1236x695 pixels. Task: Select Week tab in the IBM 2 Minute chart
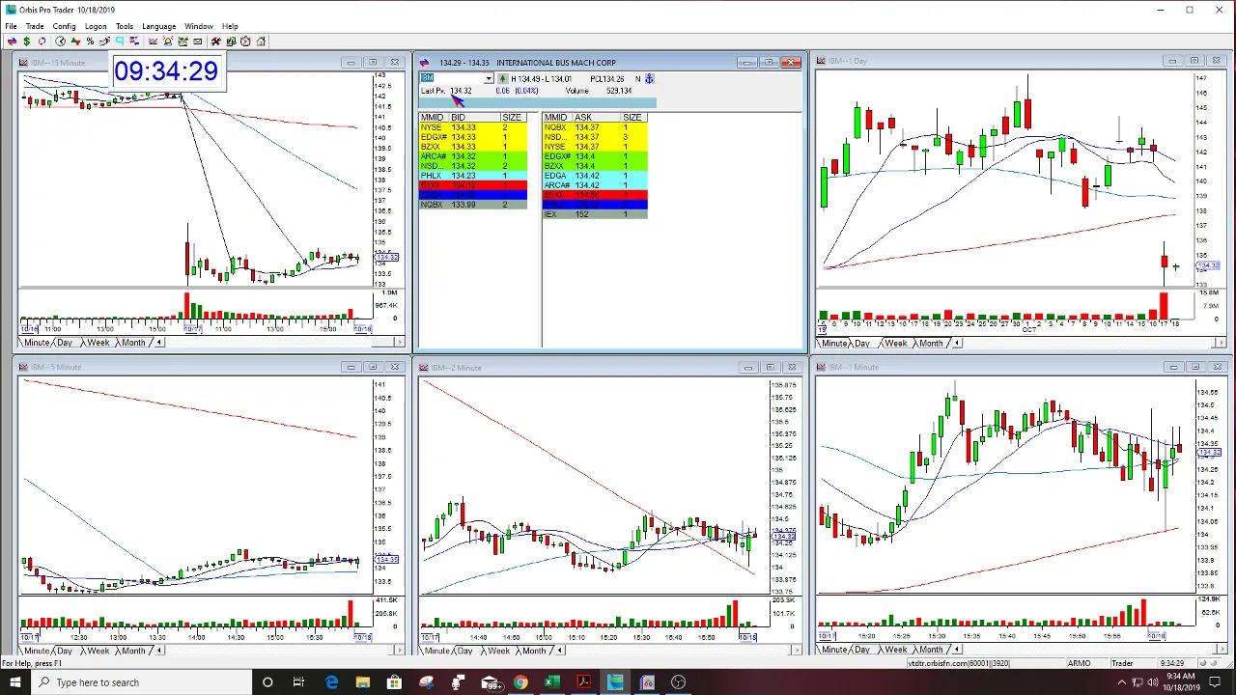498,651
